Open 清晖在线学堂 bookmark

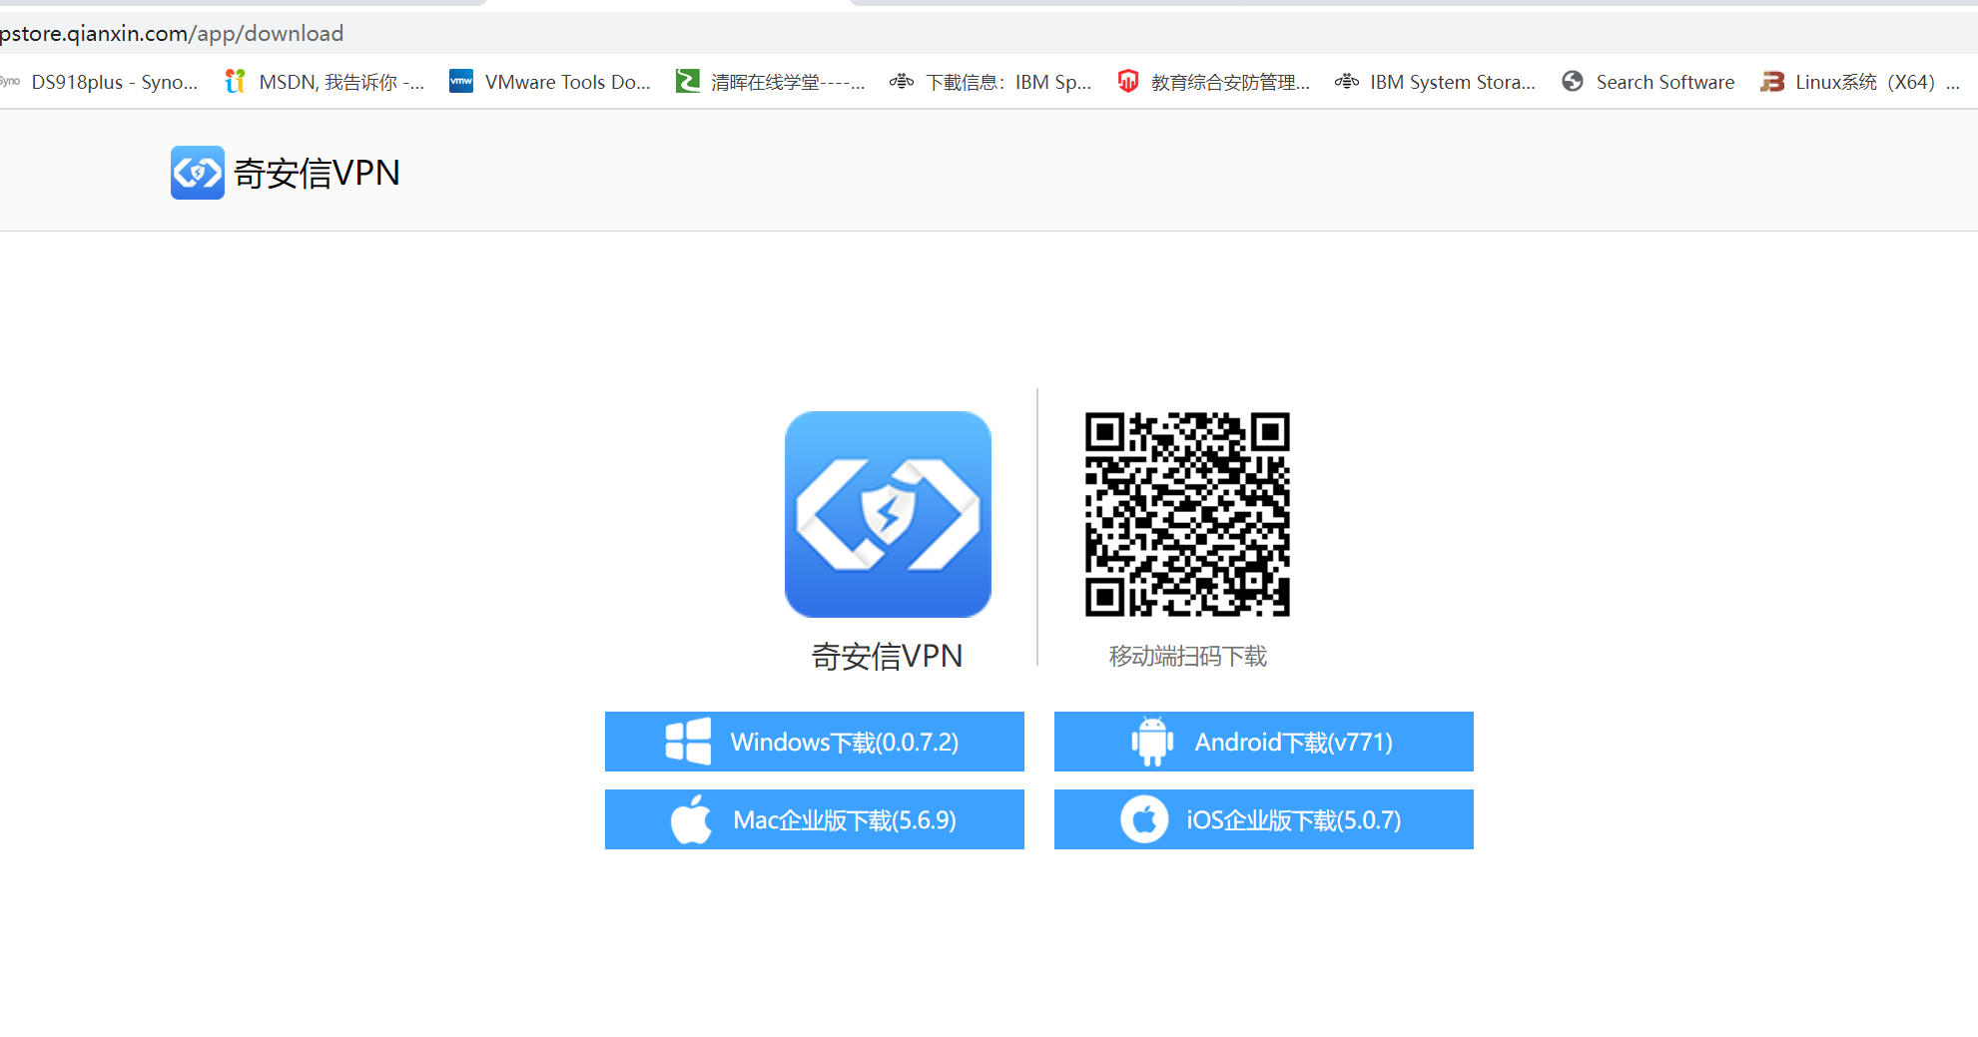(770, 82)
